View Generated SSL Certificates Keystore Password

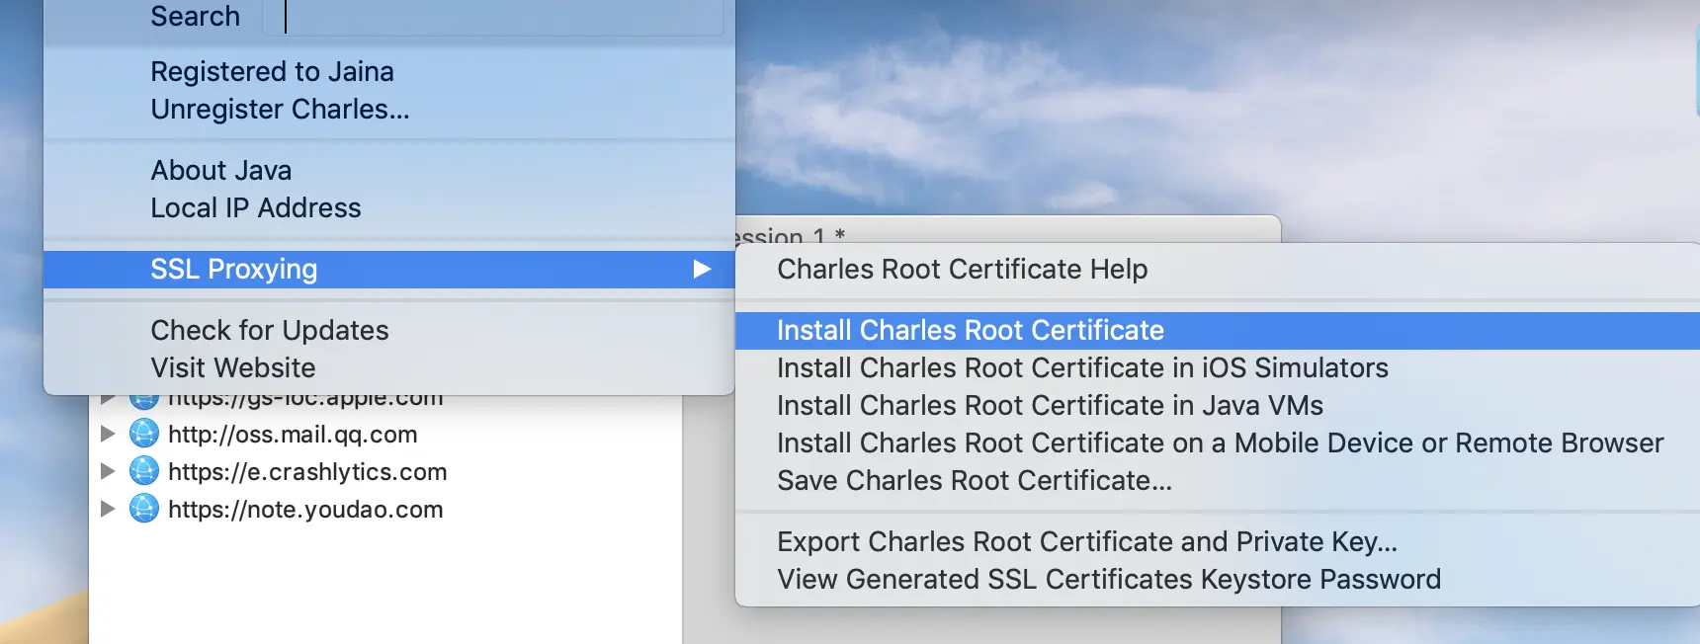1218,579
